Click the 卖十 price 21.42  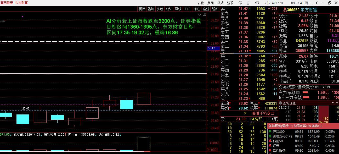[x=243, y=9]
